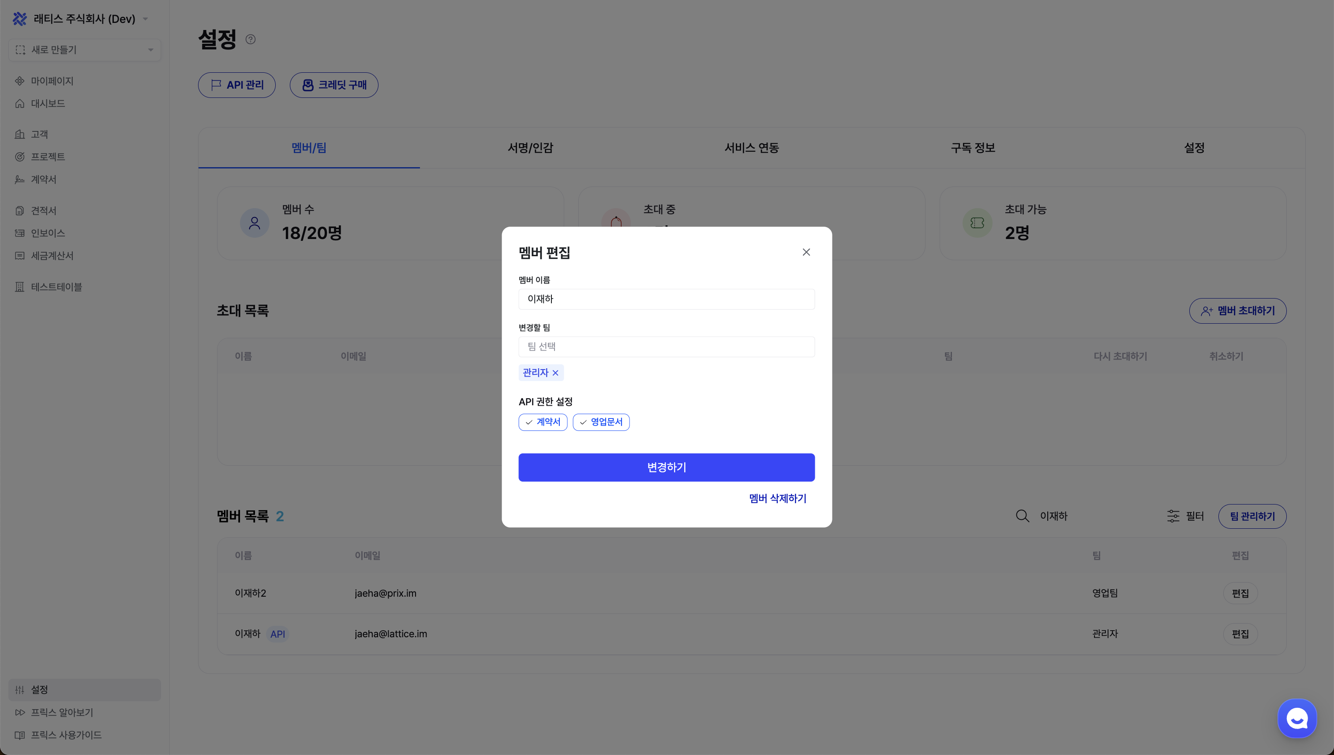Image resolution: width=1334 pixels, height=755 pixels.
Task: Open the 마이페이지 sidebar icon
Action: click(x=20, y=81)
